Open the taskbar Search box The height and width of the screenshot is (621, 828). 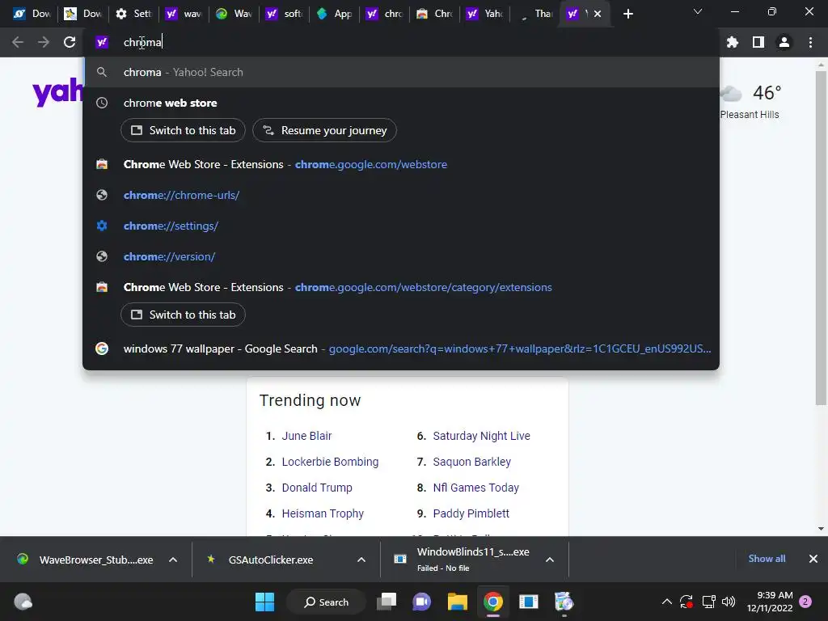[326, 602]
